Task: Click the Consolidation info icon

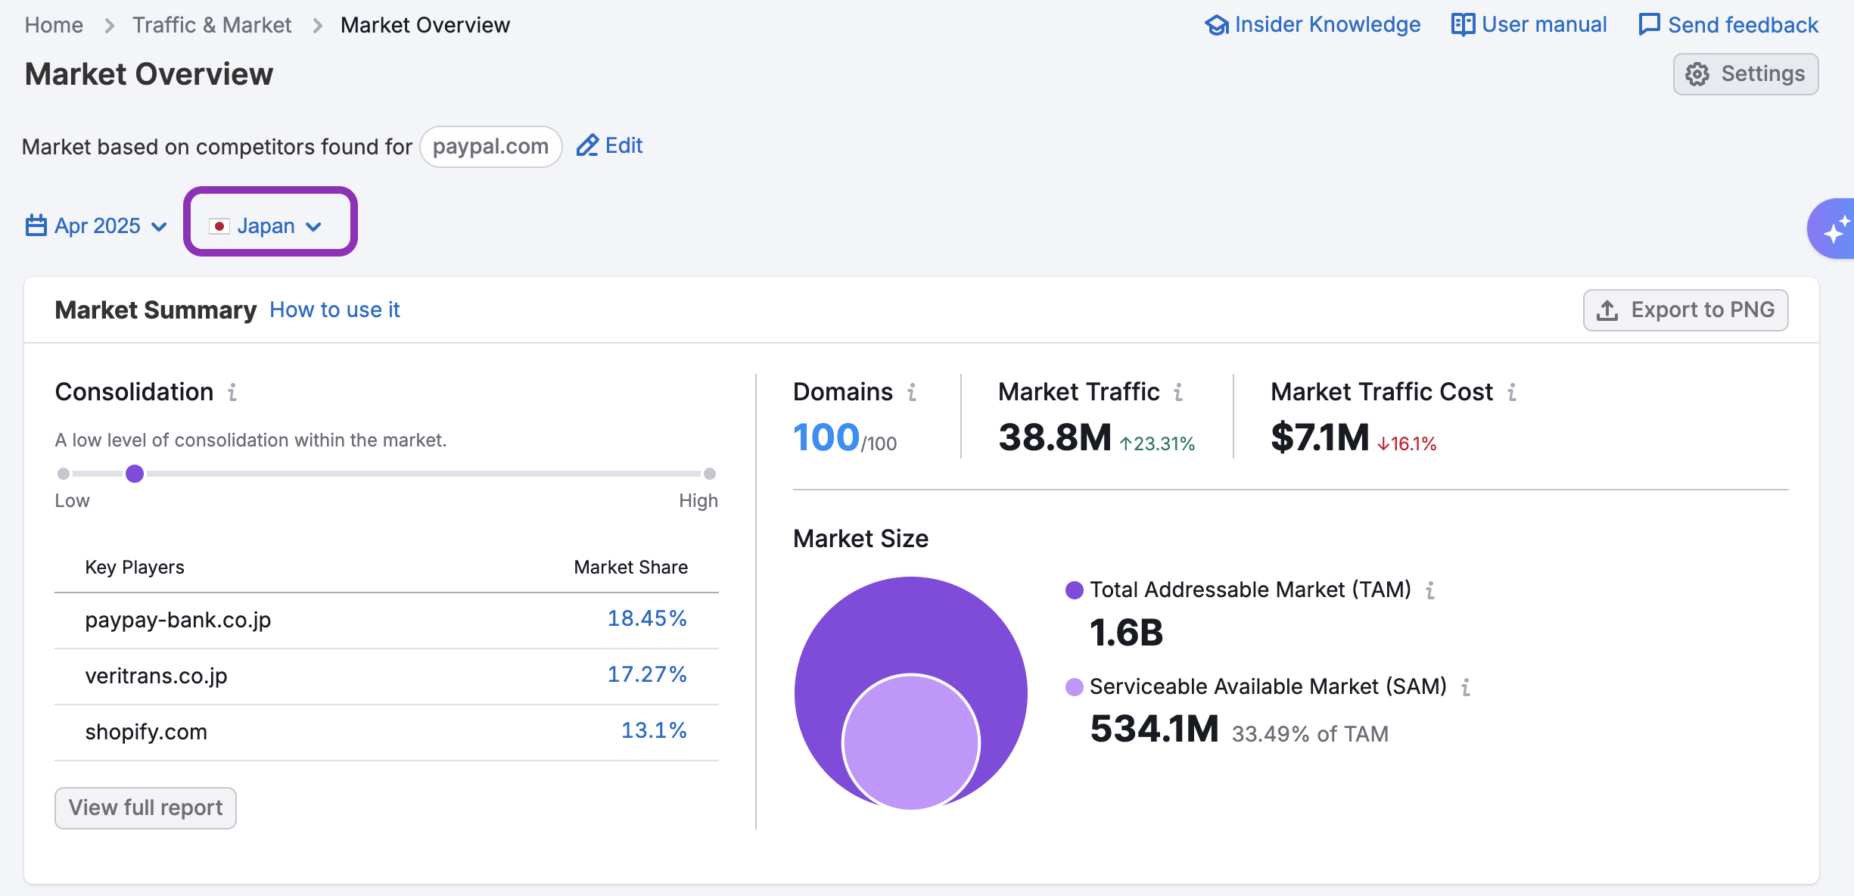Action: click(232, 392)
